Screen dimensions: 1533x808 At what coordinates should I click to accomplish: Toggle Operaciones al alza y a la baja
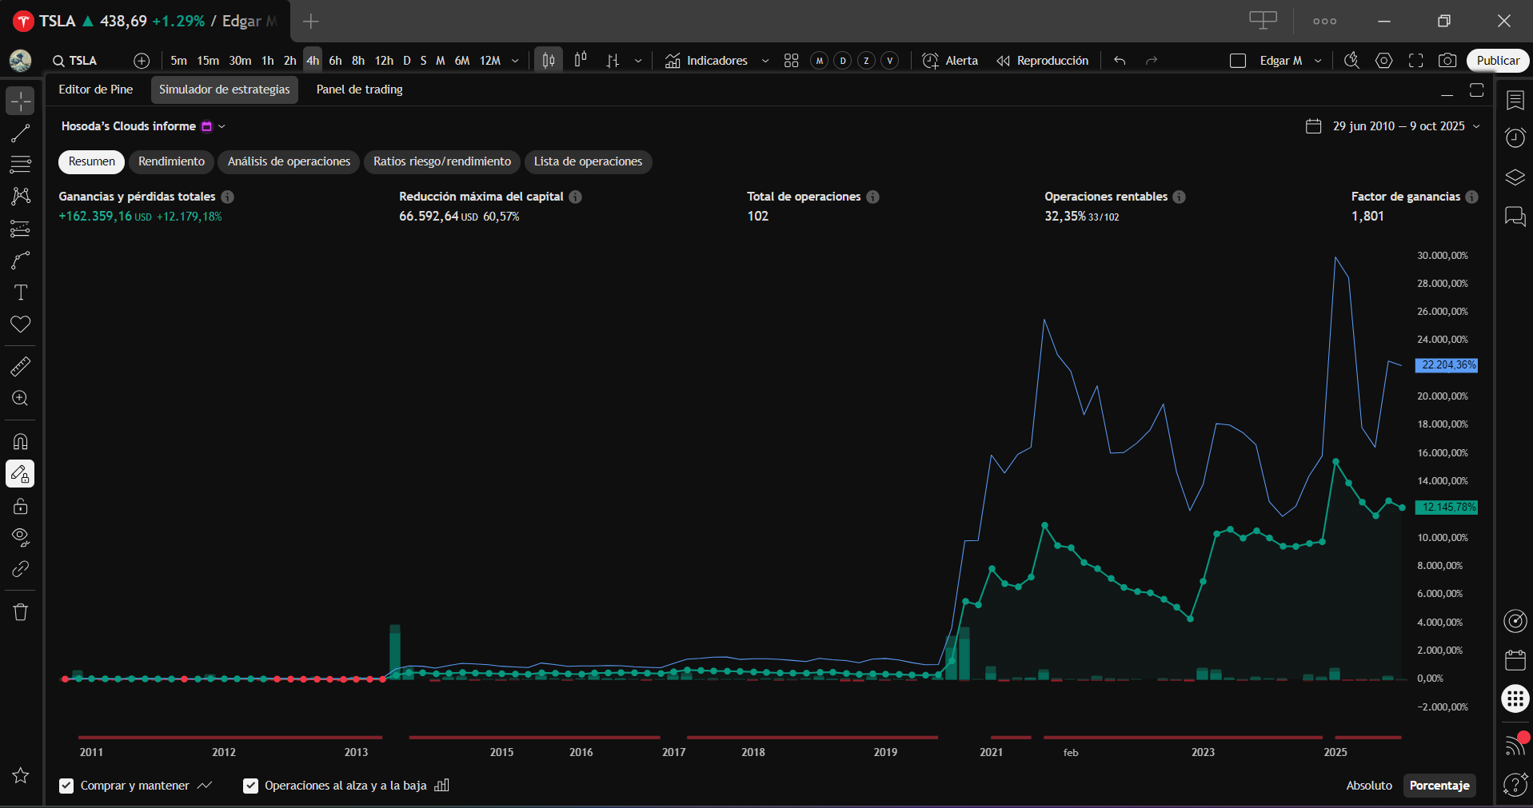251,786
